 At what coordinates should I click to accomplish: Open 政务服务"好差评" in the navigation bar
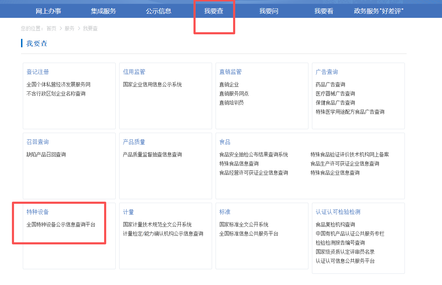pyautogui.click(x=379, y=11)
